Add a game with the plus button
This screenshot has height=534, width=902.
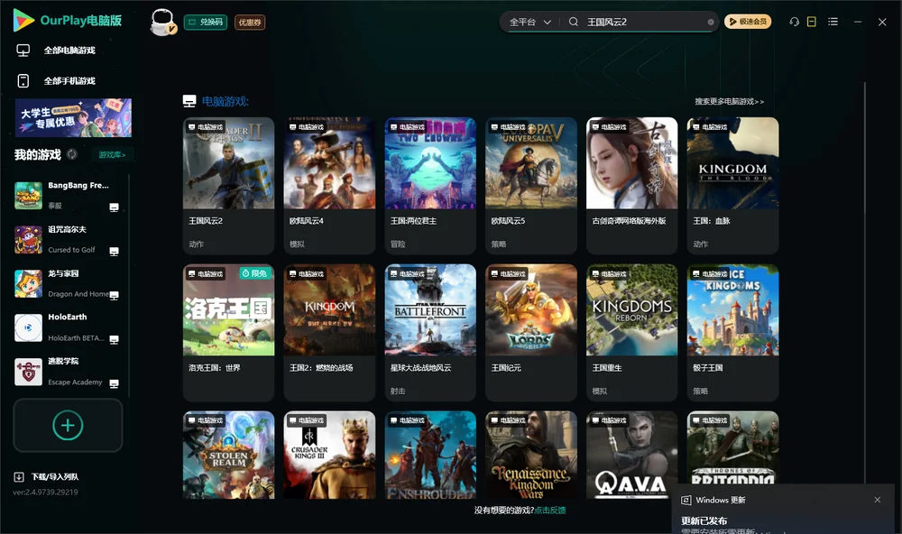(68, 425)
